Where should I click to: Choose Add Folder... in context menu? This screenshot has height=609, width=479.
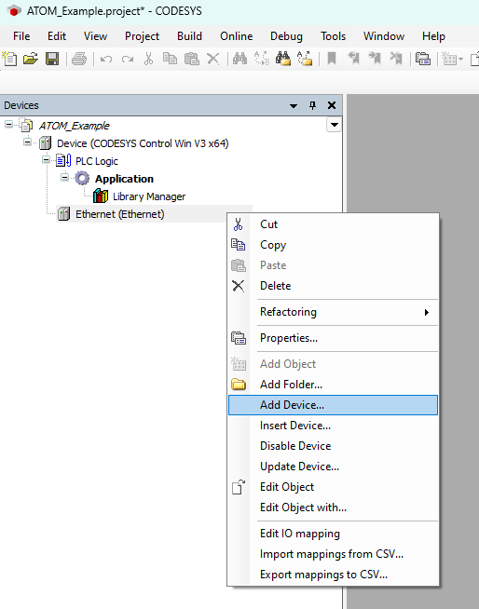(x=334, y=385)
